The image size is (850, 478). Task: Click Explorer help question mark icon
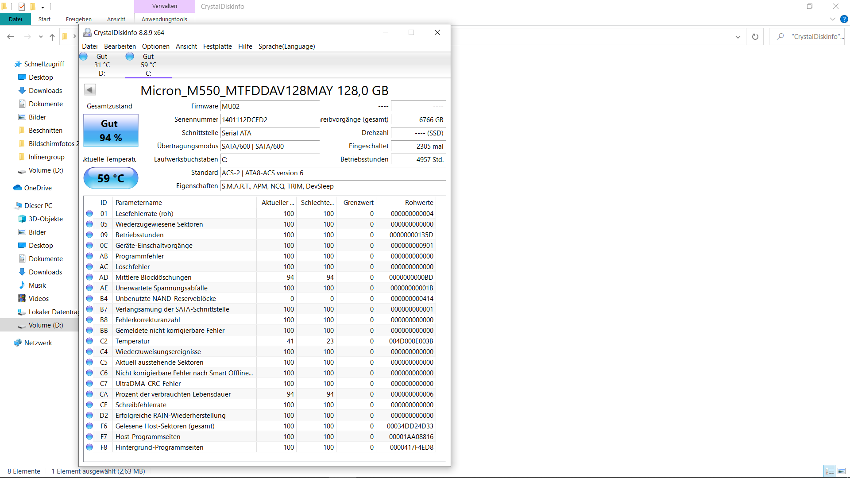pyautogui.click(x=844, y=19)
